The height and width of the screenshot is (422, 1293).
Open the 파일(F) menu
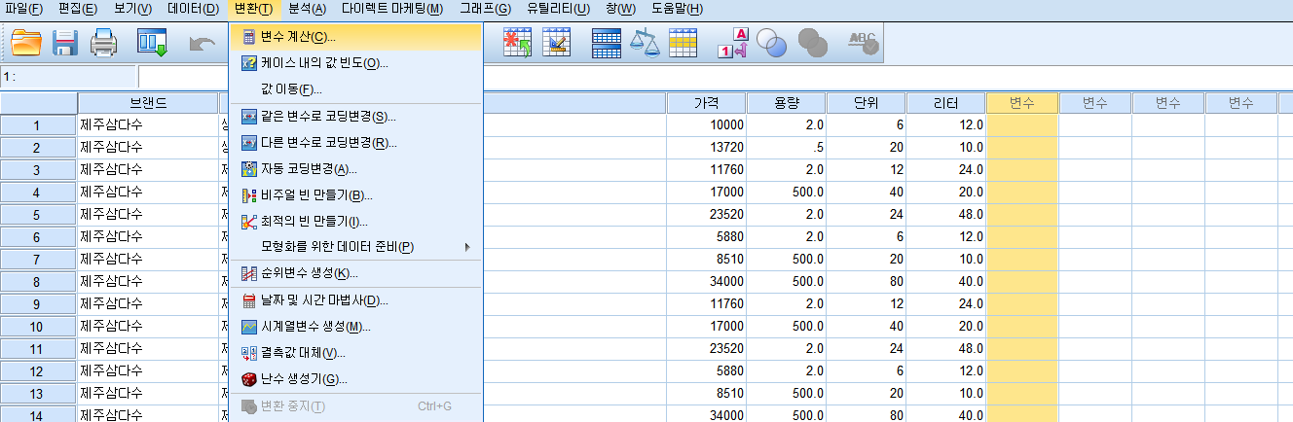pyautogui.click(x=24, y=9)
